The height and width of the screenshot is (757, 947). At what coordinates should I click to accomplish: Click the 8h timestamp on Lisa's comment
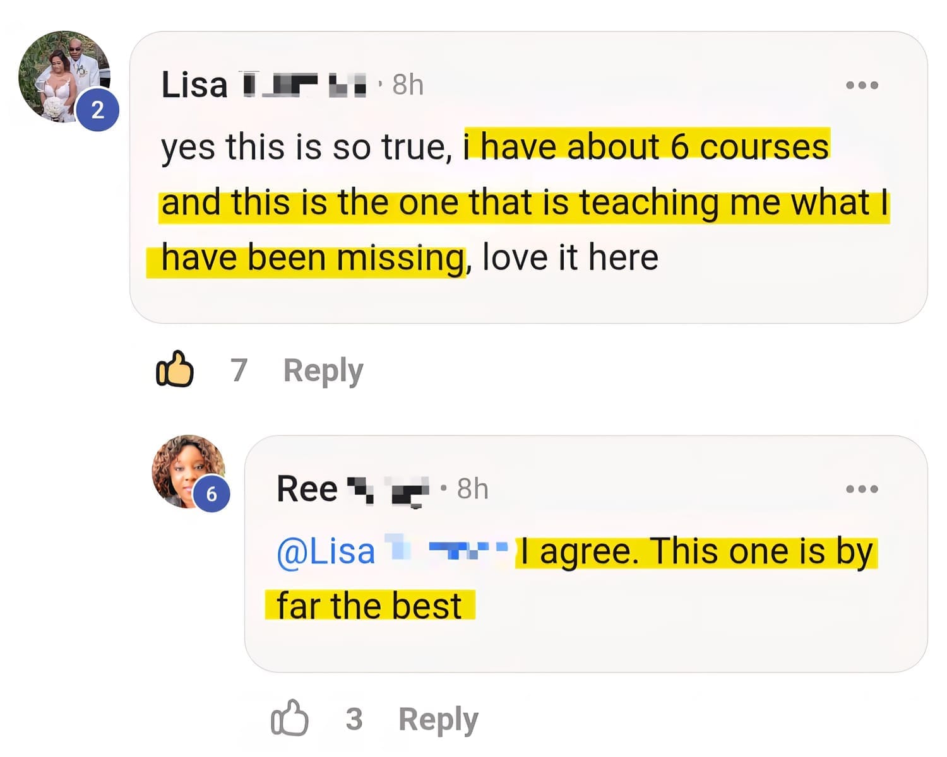click(408, 85)
